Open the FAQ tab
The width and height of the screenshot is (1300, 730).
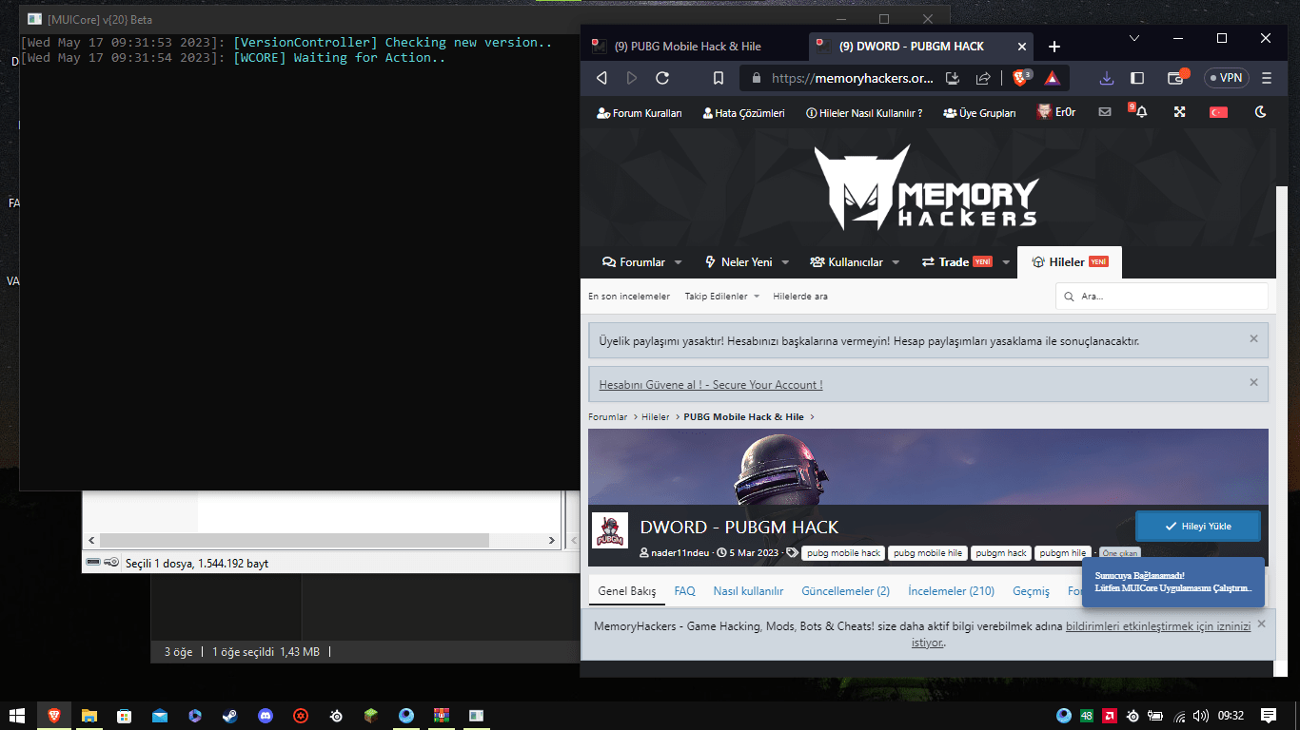pyautogui.click(x=685, y=591)
